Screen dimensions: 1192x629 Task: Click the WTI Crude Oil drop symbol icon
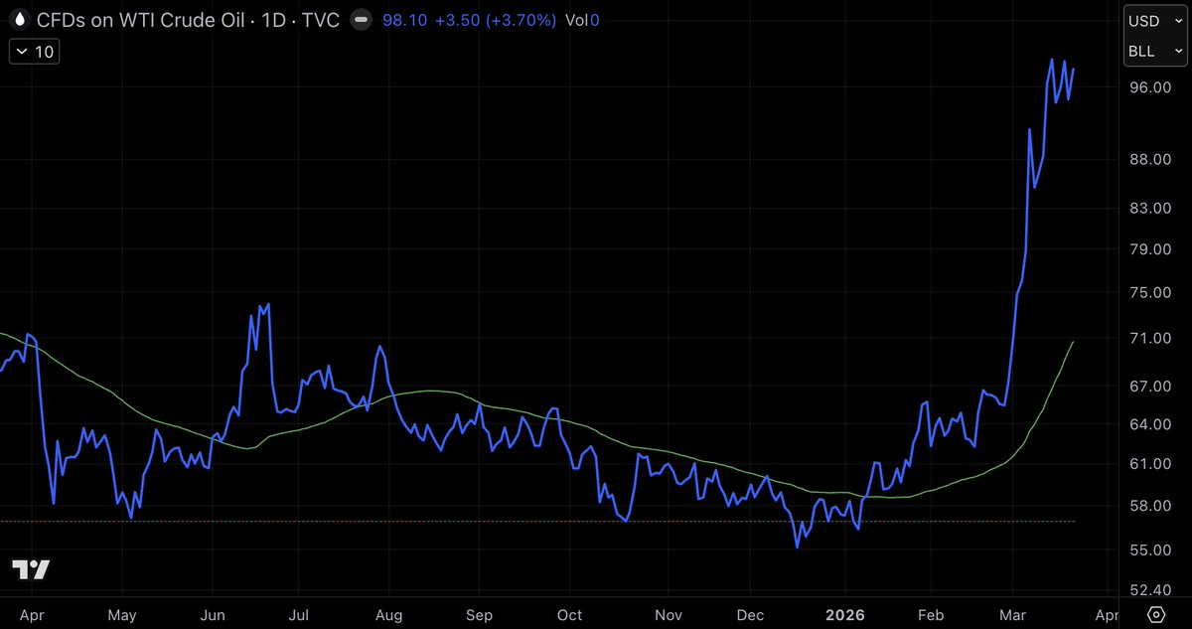pos(19,19)
